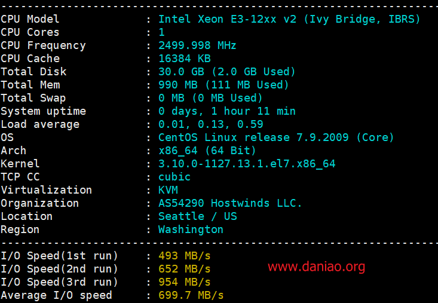Click the Total Swap 0 MB value

tap(210, 98)
